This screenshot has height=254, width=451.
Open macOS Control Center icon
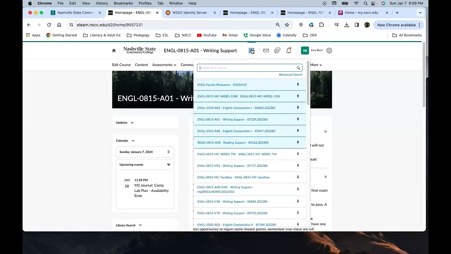point(374,3)
